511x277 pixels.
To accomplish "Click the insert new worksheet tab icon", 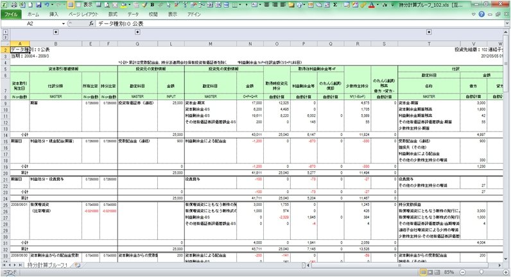I will coord(77,265).
